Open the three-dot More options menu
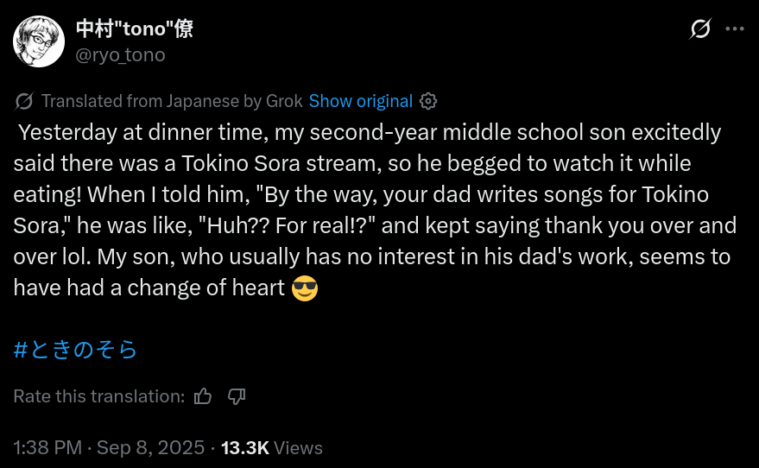This screenshot has height=468, width=759. [735, 29]
